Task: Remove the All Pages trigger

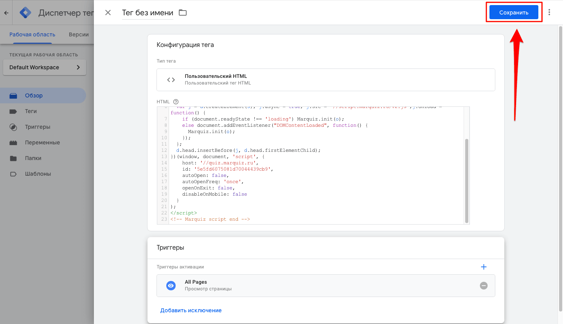Action: (x=484, y=286)
